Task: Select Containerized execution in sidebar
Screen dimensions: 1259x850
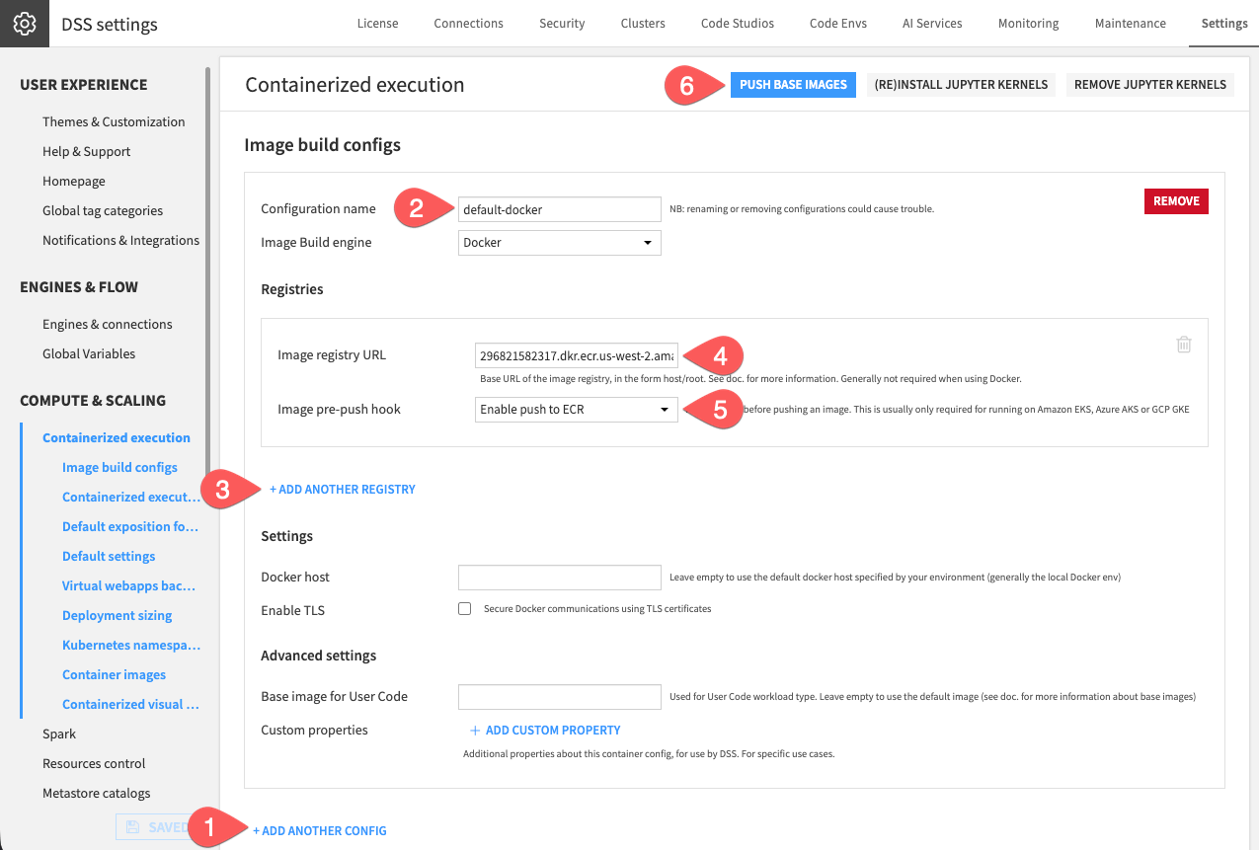Action: coord(117,437)
